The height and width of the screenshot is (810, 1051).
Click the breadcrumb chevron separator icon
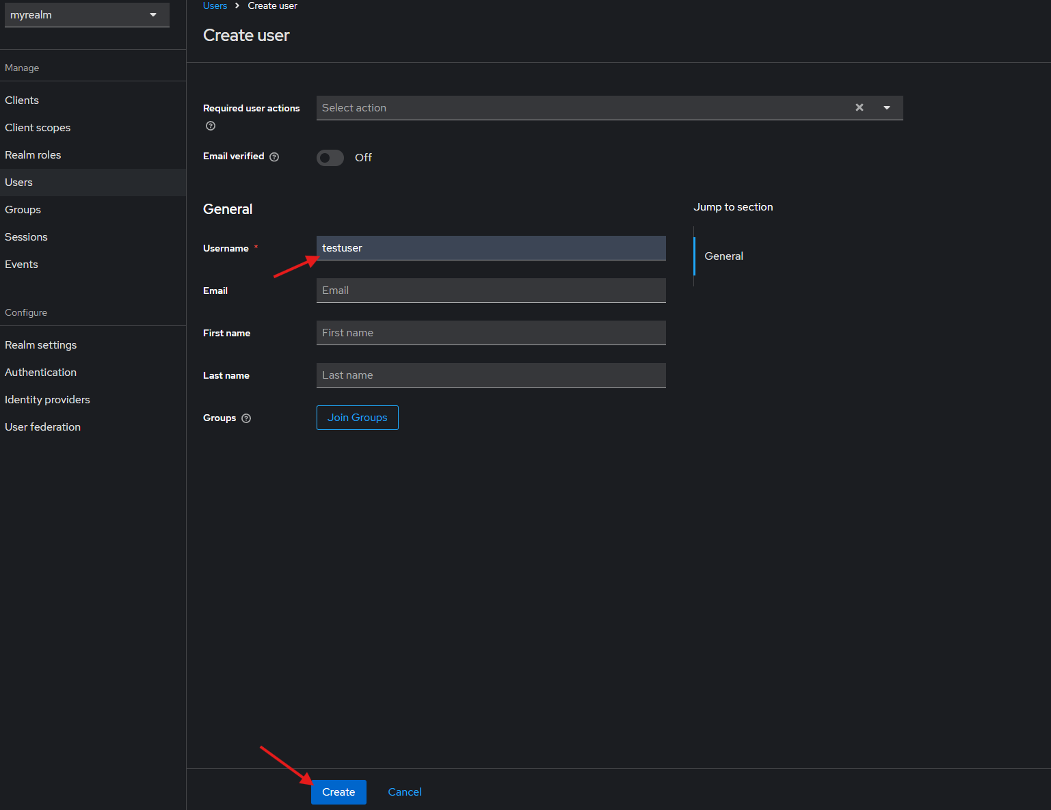(x=237, y=5)
